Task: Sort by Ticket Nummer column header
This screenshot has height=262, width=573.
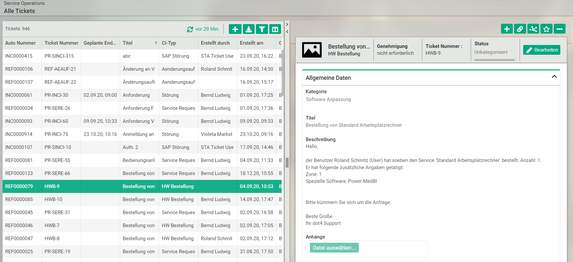Action: (x=61, y=43)
